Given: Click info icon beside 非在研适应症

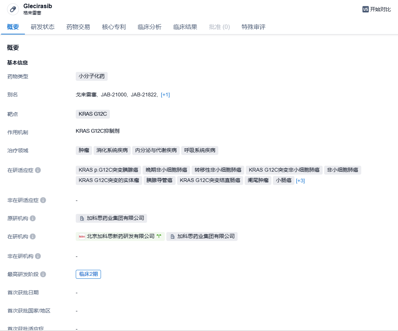Looking at the screenshot, I should click(43, 200).
